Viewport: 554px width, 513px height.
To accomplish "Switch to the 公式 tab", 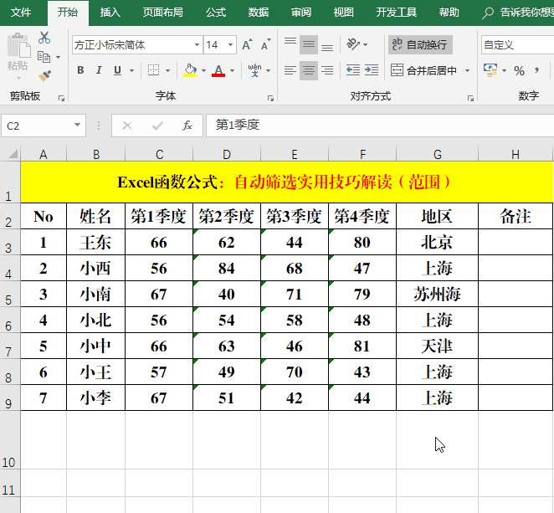I will tap(215, 13).
